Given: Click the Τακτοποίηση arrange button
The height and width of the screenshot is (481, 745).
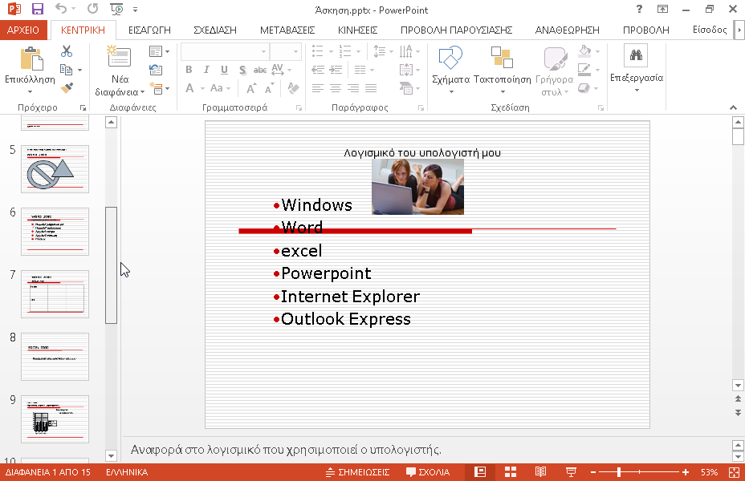Looking at the screenshot, I should (x=503, y=69).
